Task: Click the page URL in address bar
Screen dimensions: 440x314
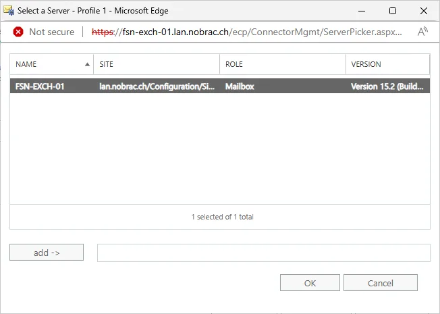Action: click(247, 32)
